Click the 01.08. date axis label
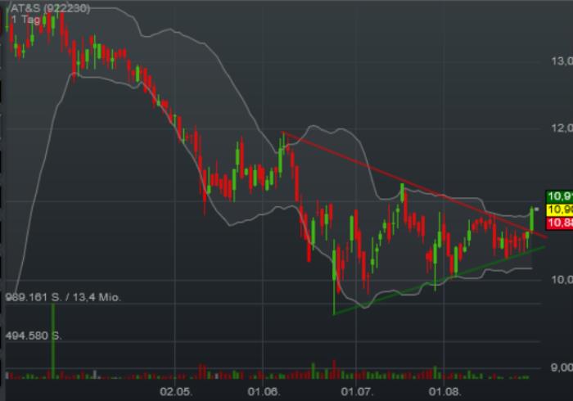Screen dimensions: 573x401 pos(444,392)
